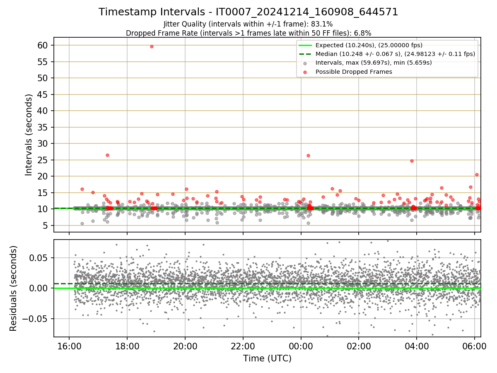
Task: Click legend entry 'Possible Dropped Frames'
Action: 354,72
